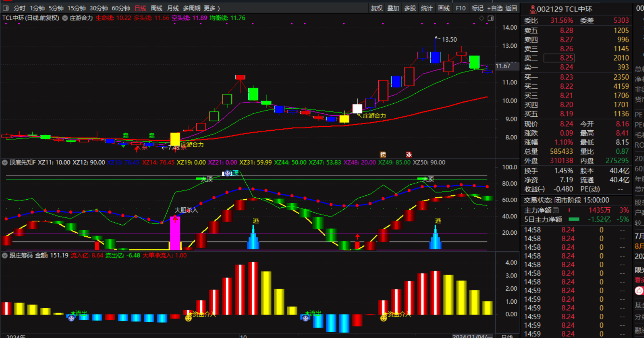Toggle the right side panel icon
644x338 pixels.
(x=491, y=18)
